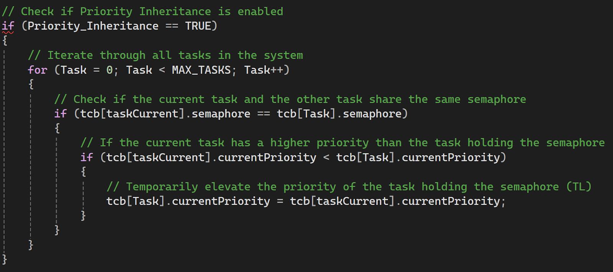Click the 'if' before tcb[taskCurrent].semaphore
Viewport: 613px width, 272px height.
61,114
